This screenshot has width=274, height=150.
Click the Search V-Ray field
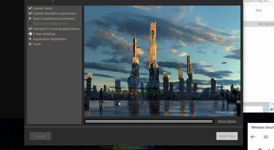(259, 2)
